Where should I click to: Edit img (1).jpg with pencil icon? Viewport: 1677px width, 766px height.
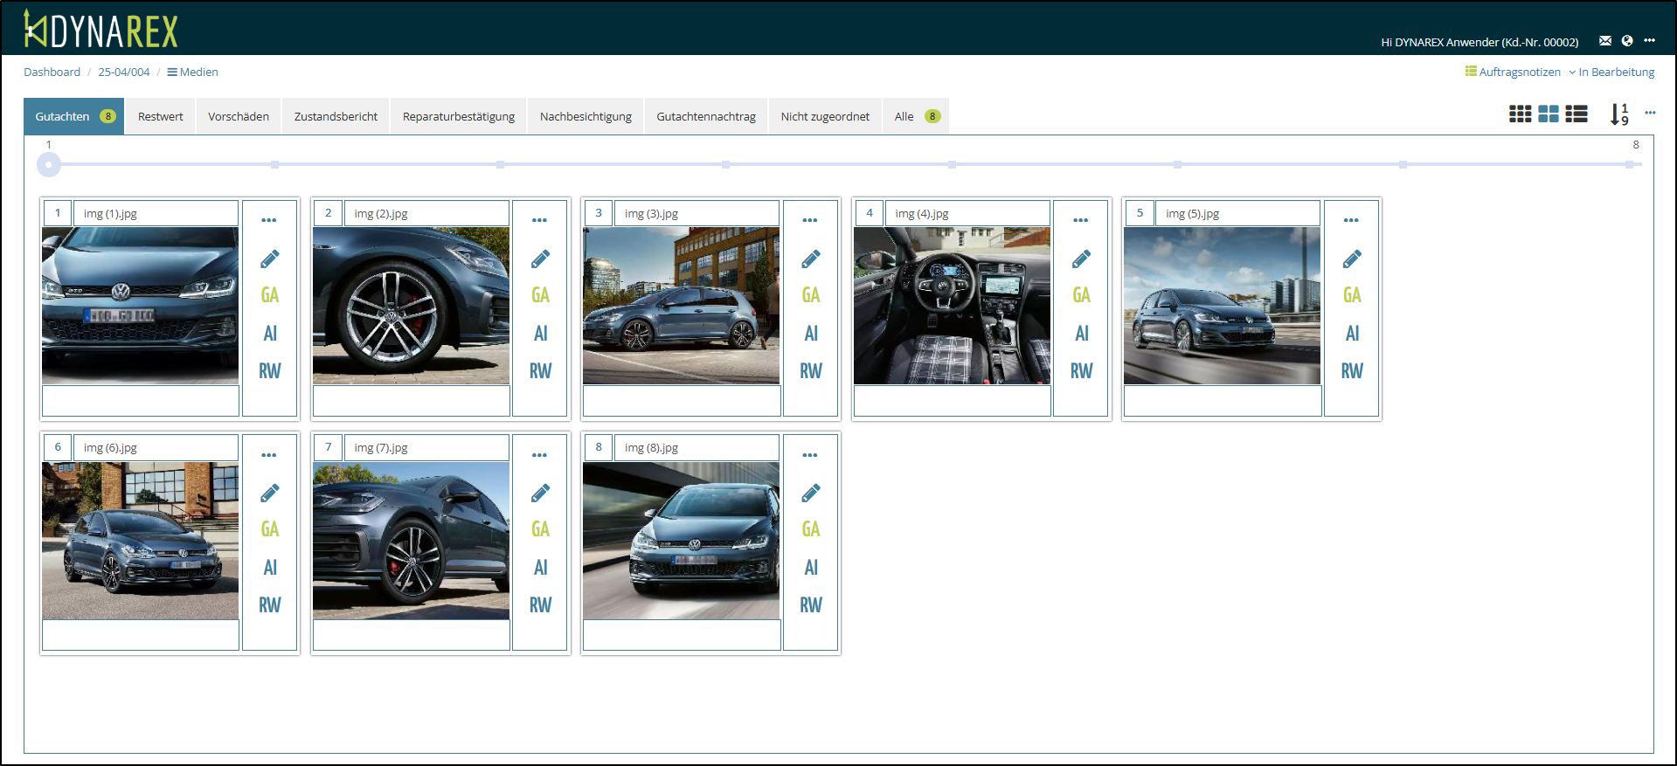click(270, 259)
